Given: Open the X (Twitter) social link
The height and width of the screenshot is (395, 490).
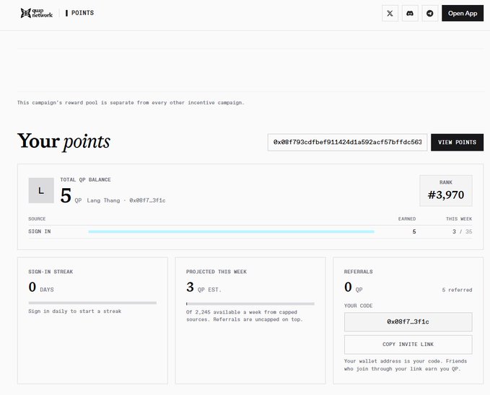Looking at the screenshot, I should (x=390, y=14).
